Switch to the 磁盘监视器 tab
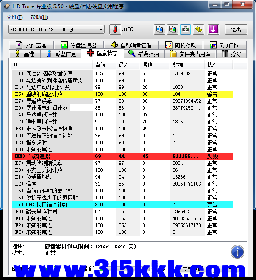 tap(79, 45)
